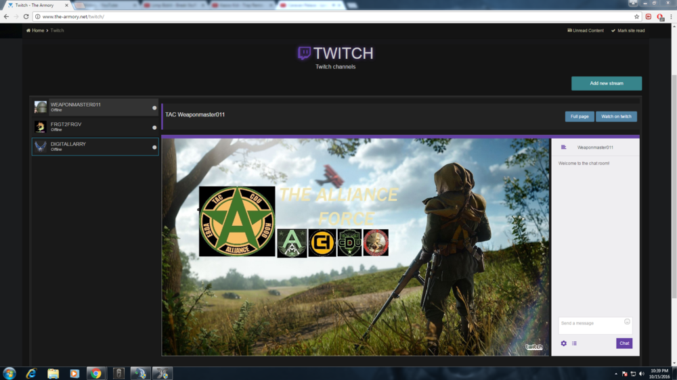Click the Send a message input field
The image size is (677, 380).
pyautogui.click(x=589, y=324)
